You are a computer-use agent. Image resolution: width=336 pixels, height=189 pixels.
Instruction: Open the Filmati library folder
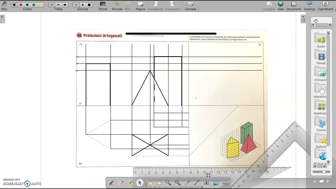321,57
